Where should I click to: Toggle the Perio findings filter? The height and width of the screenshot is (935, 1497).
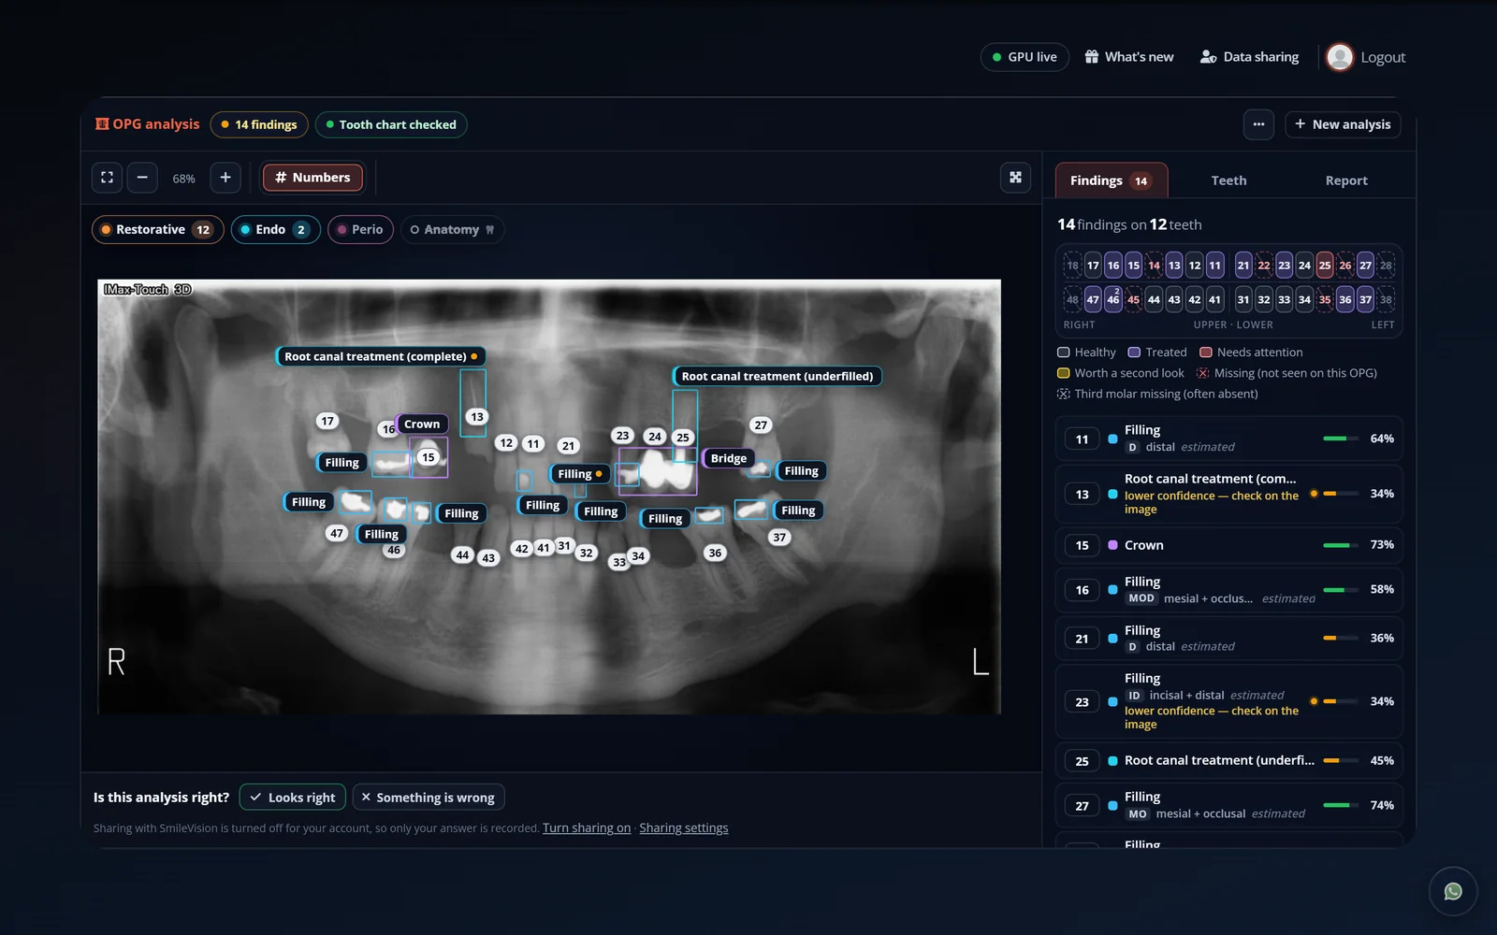tap(360, 229)
